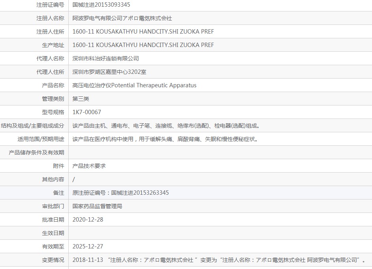The width and height of the screenshot is (372, 269).
Task: Click the 代理人名称 label
Action: [x=50, y=58]
